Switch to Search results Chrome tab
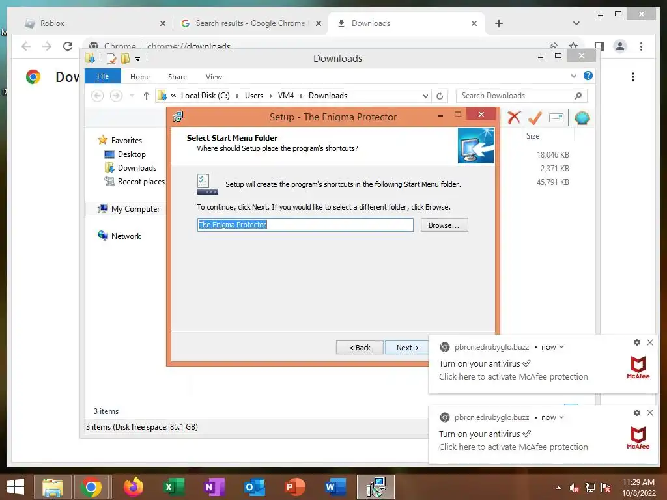Viewport: 667px width, 500px height. click(x=251, y=23)
